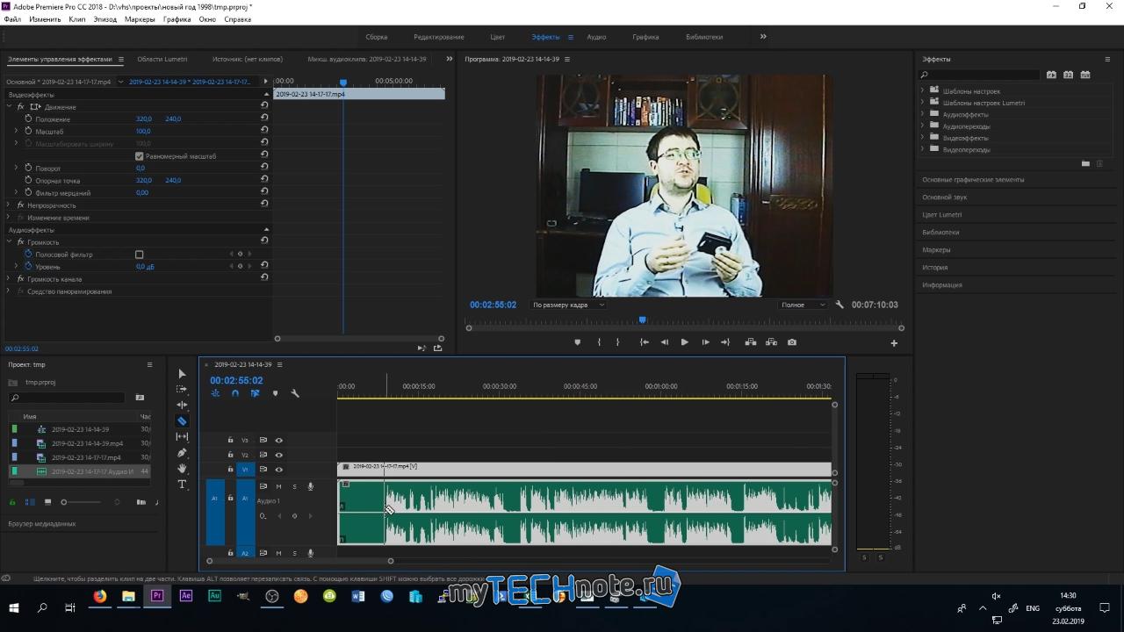
Task: Expand Фильтр мерцаний property
Action: tap(16, 192)
